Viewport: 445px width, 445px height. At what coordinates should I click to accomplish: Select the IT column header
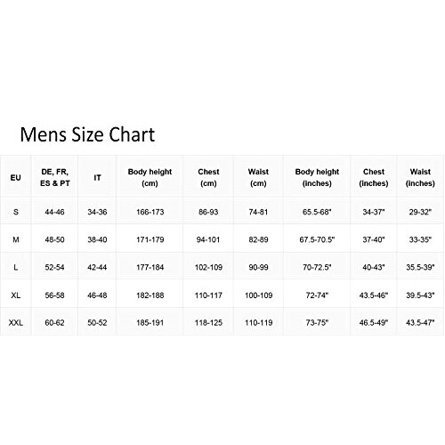(x=97, y=177)
